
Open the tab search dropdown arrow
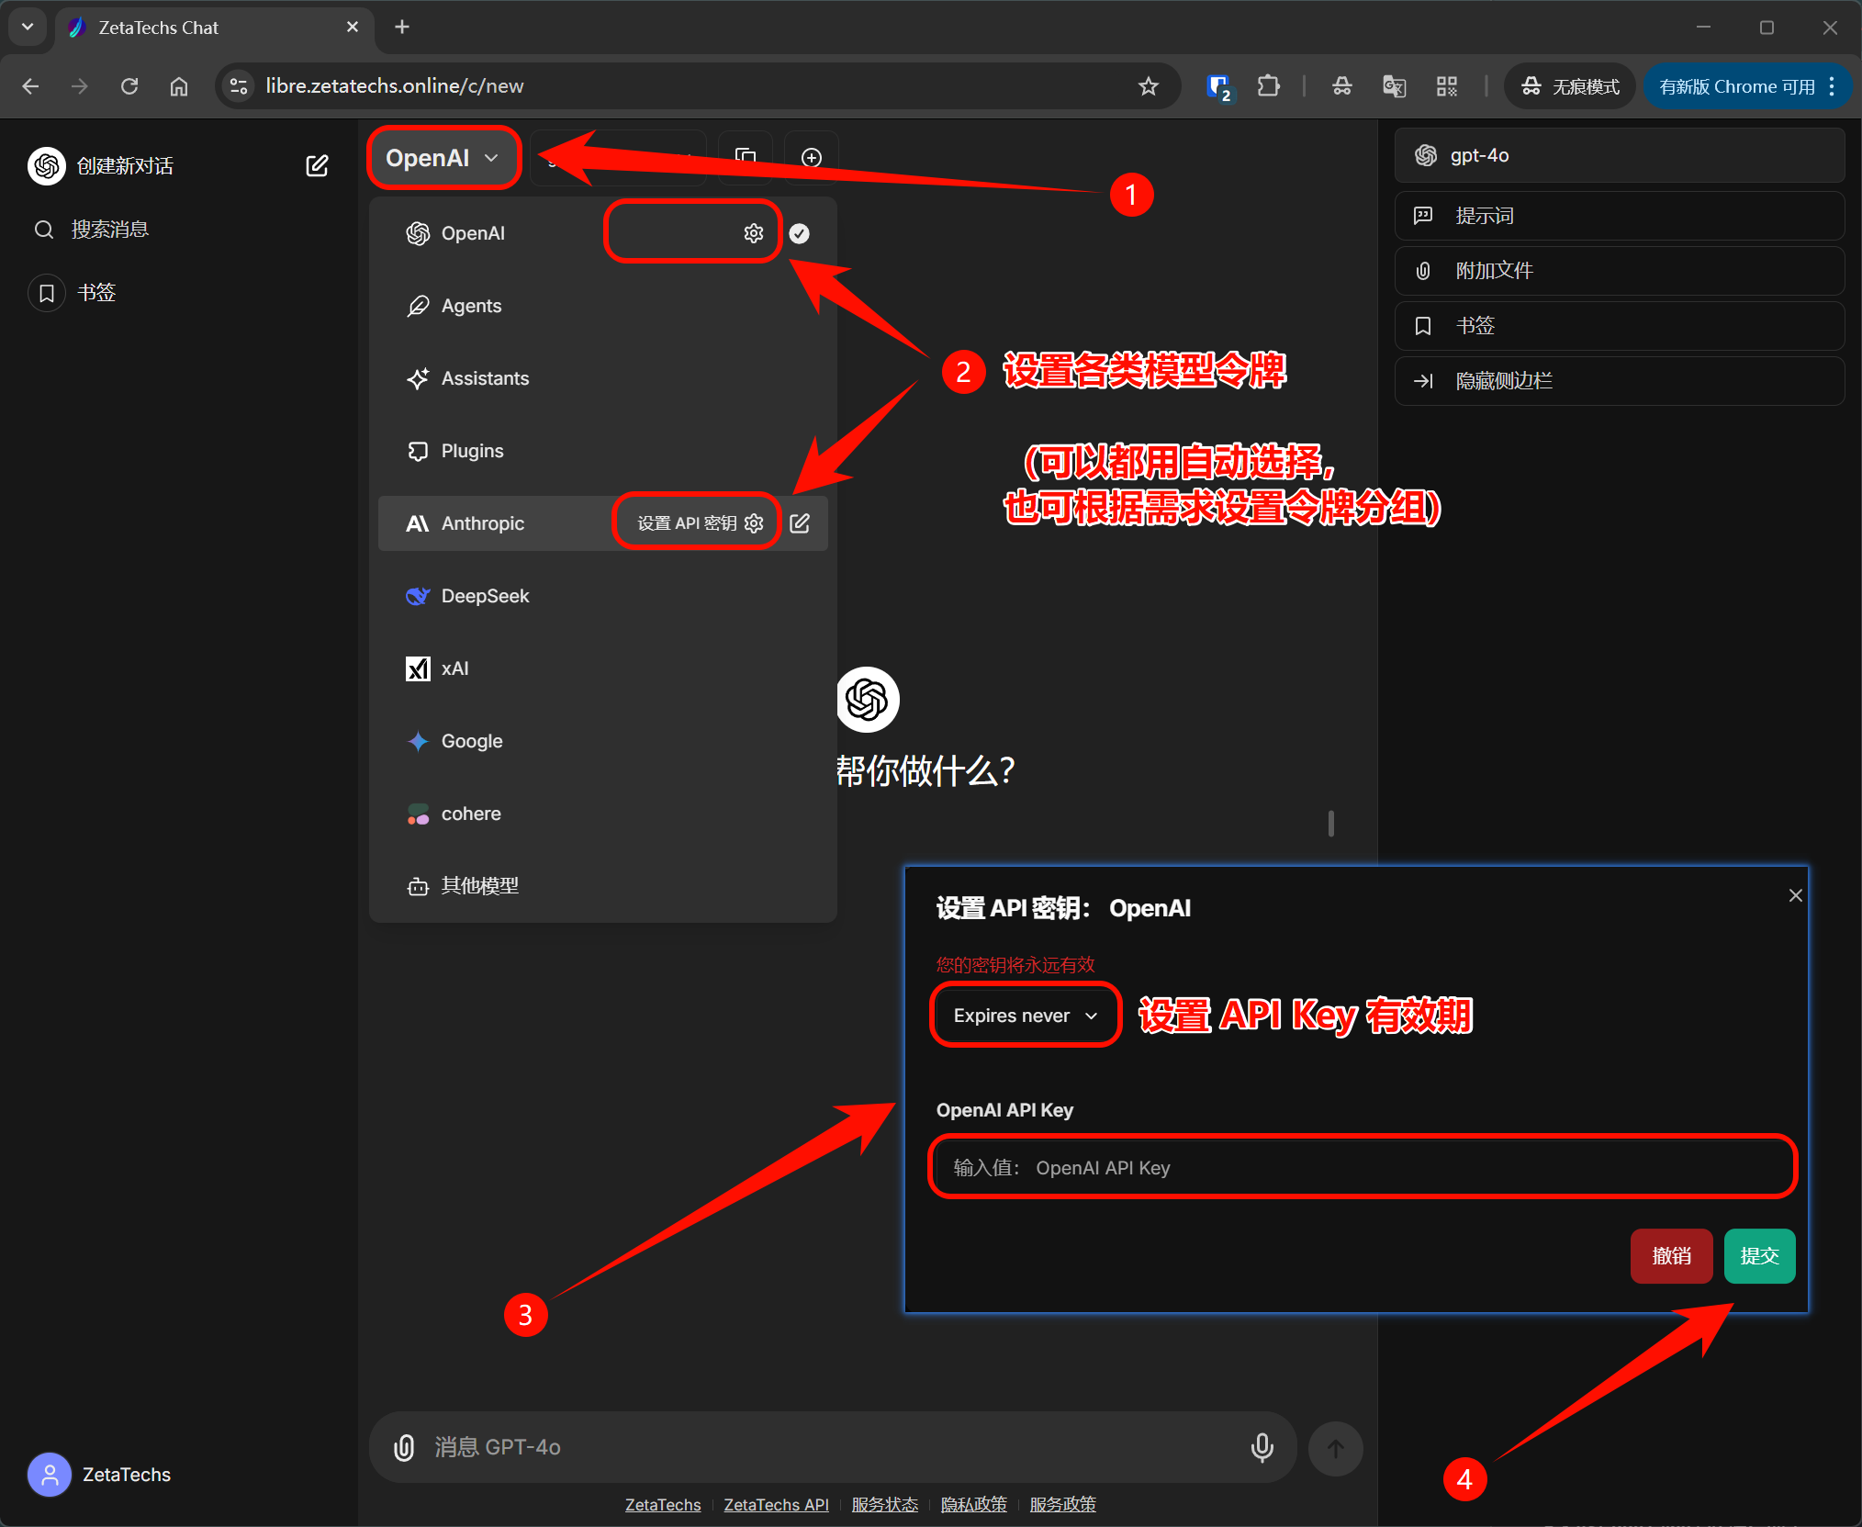28,28
